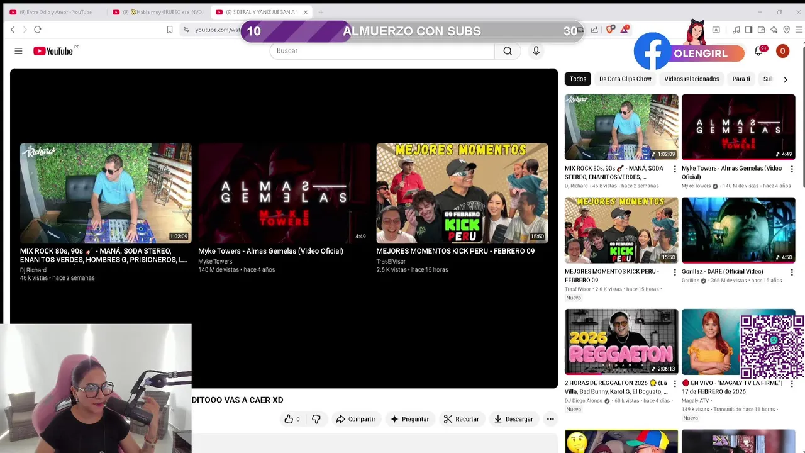805x453 pixels.
Task: Open the browser main menu
Action: (x=799, y=30)
